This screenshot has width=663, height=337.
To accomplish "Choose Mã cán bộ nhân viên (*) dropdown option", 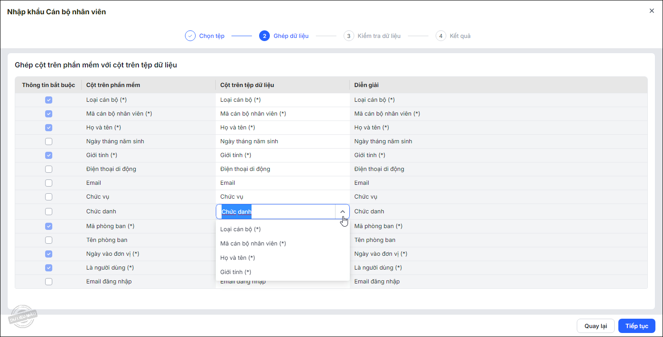I will [x=253, y=244].
